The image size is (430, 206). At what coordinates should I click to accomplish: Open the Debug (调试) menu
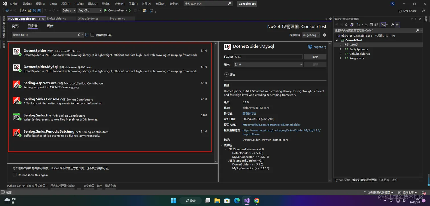point(92,4)
